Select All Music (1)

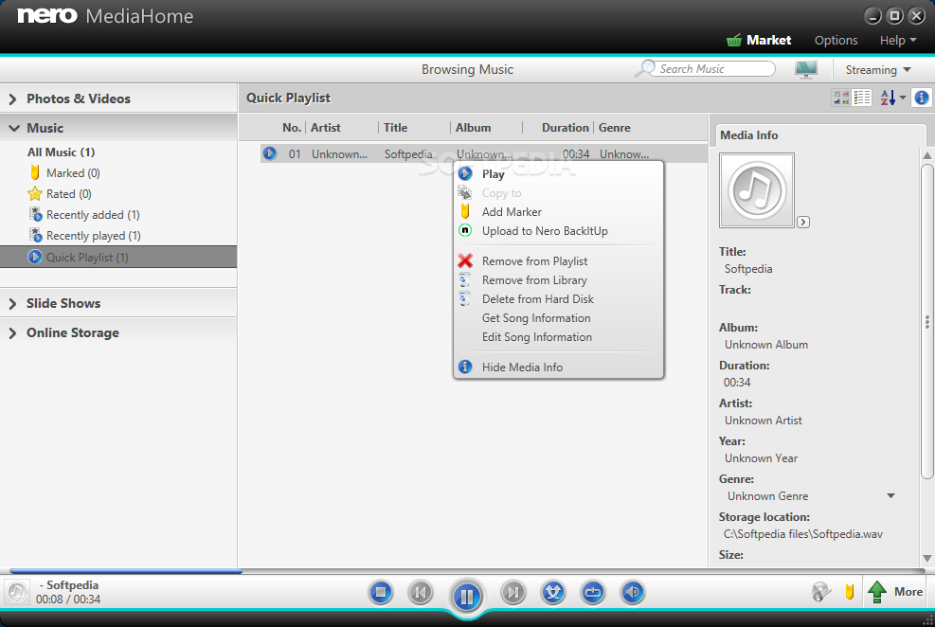61,152
